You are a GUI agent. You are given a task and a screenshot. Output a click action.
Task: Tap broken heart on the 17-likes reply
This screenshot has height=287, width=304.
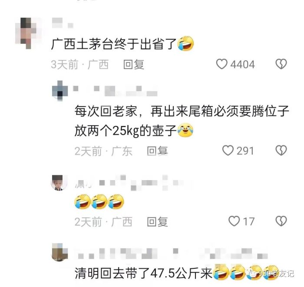click(x=281, y=221)
